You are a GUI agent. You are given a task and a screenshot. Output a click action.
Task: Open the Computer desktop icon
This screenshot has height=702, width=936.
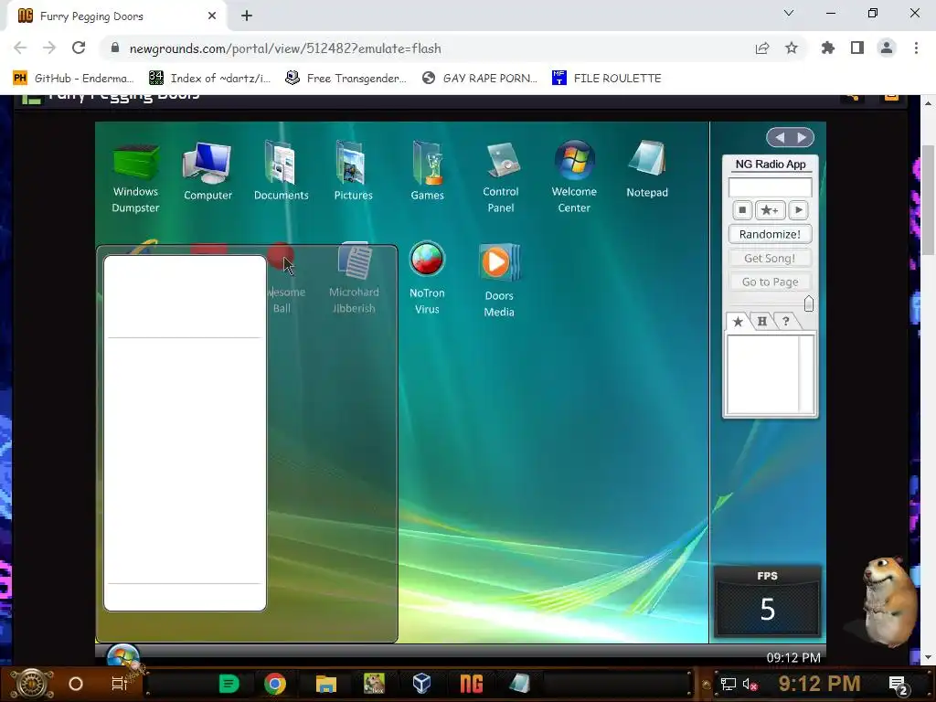click(x=207, y=171)
